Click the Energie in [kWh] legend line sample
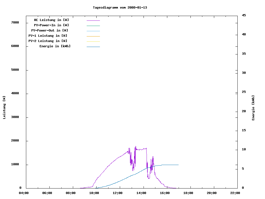265x199 pixels. [x=93, y=47]
